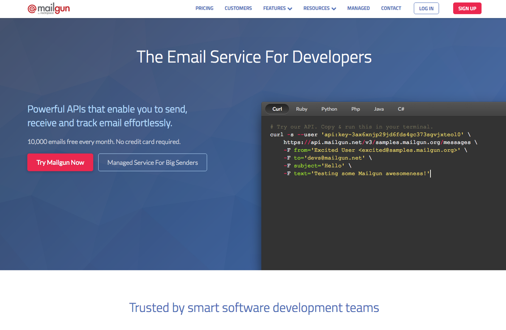Switch to the Java code tab
Viewport: 506px width, 330px height.
379,109
